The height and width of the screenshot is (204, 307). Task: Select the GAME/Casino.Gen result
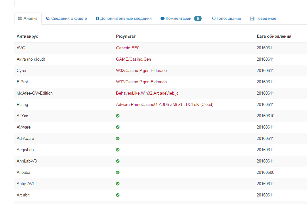click(x=134, y=59)
